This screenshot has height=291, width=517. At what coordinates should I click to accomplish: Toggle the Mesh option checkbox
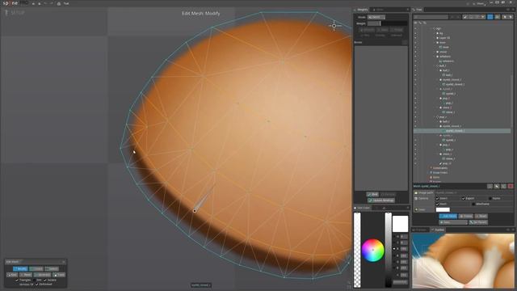point(438,204)
